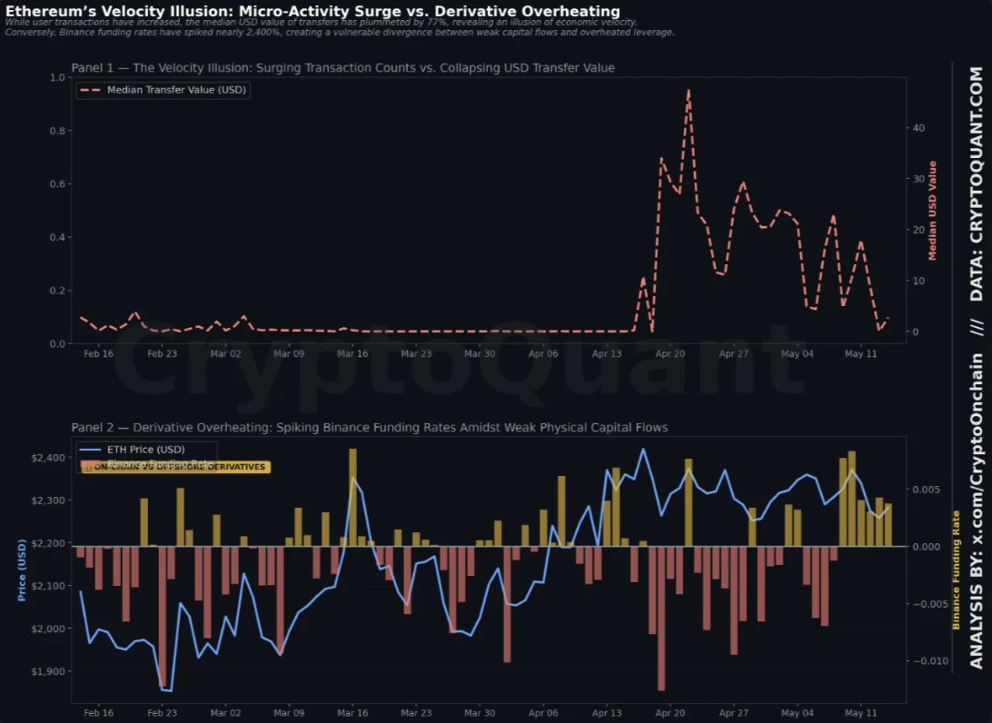Click the 'Apr 13' date under Panel 1
The width and height of the screenshot is (992, 723).
[607, 353]
